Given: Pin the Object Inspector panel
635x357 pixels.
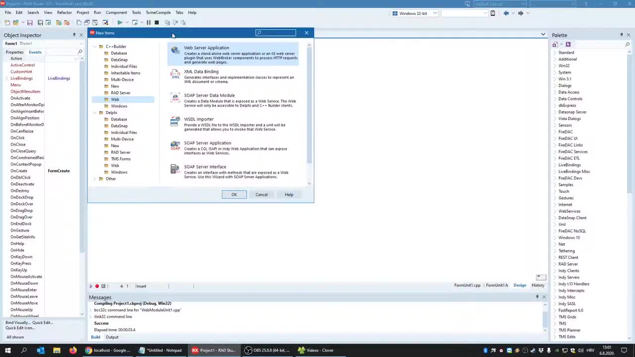Looking at the screenshot, I should (x=74, y=35).
